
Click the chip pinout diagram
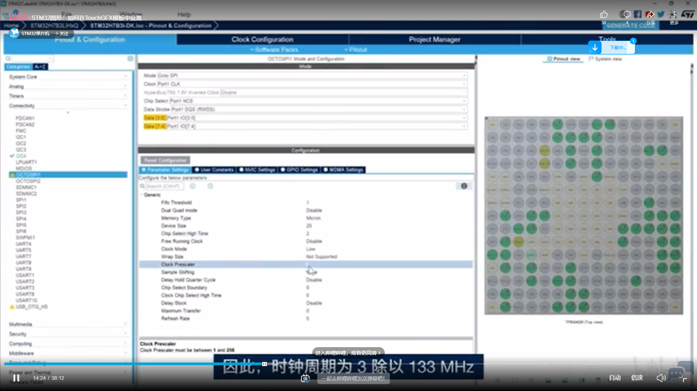[x=584, y=216]
